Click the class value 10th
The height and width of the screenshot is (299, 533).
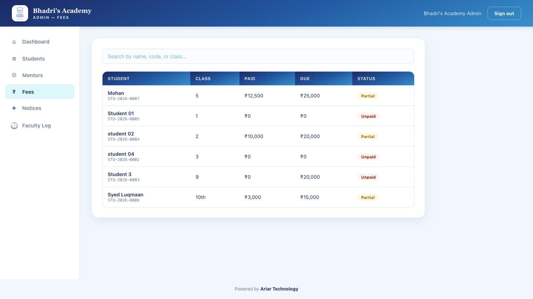[201, 197]
